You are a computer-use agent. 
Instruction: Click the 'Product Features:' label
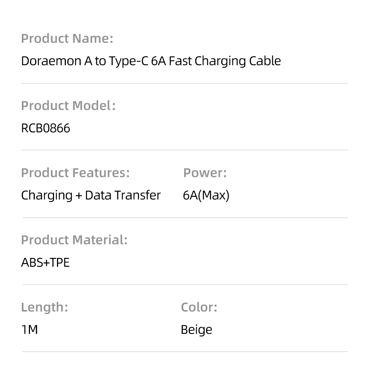pyautogui.click(x=75, y=173)
